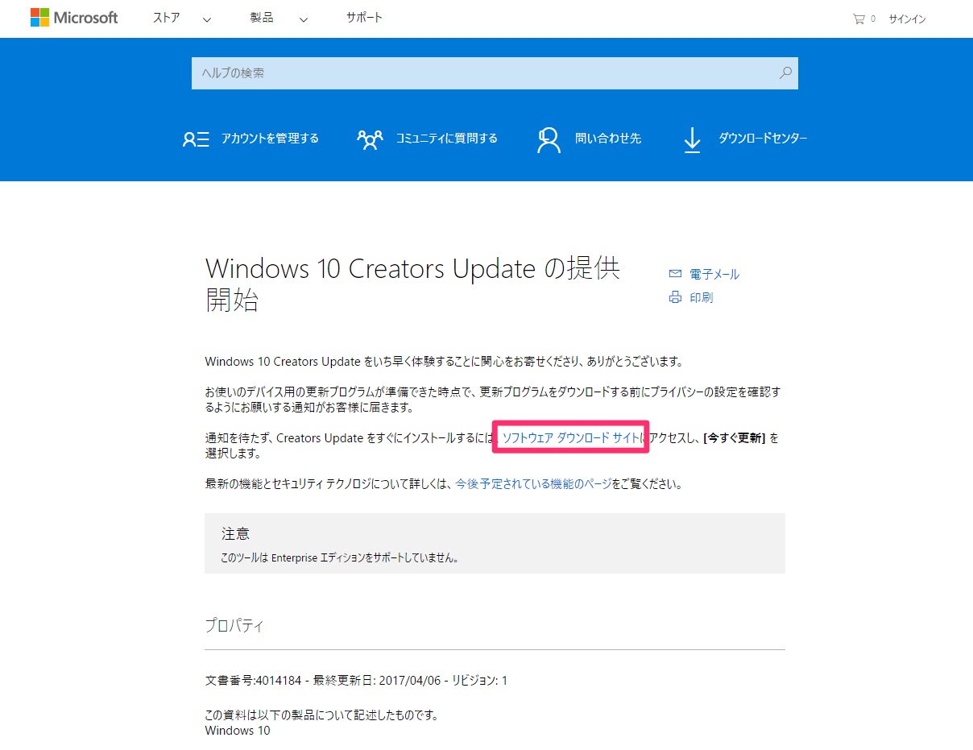Open コミュニティに質問する
973x750 pixels.
446,139
